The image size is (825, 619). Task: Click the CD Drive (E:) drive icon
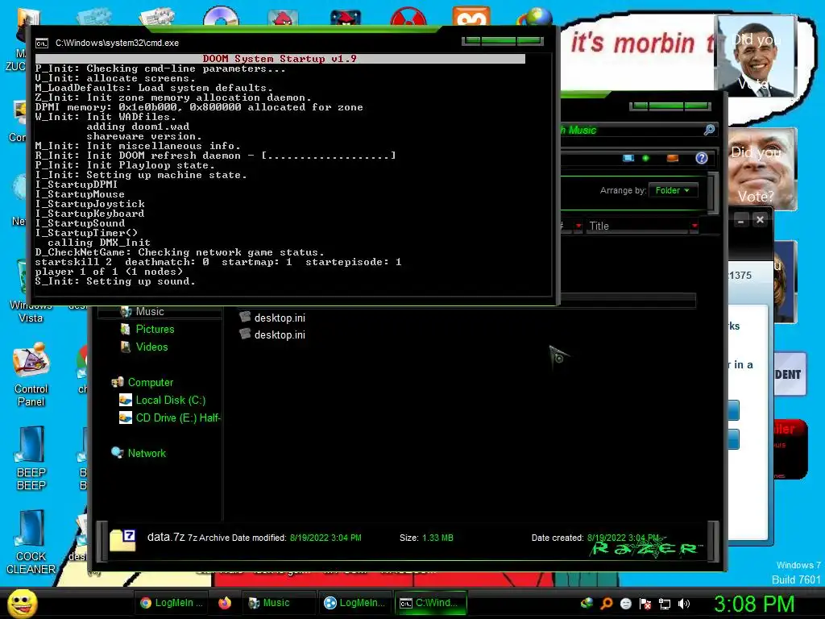tap(125, 418)
